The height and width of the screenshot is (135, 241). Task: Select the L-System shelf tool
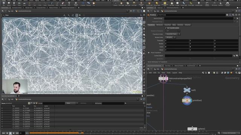83,3
